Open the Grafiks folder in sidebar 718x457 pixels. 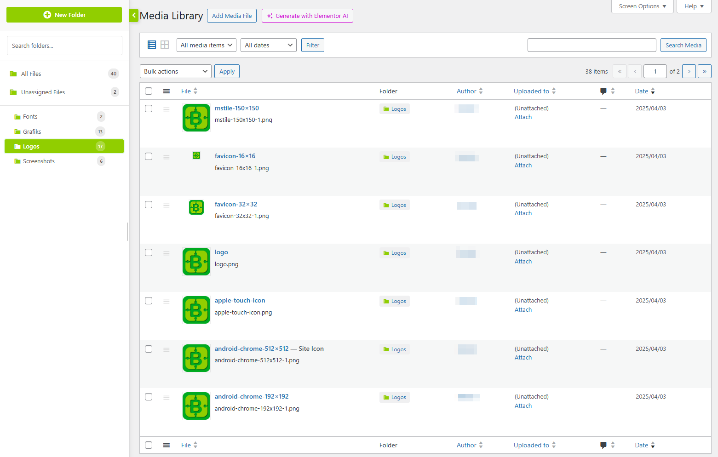coord(32,131)
